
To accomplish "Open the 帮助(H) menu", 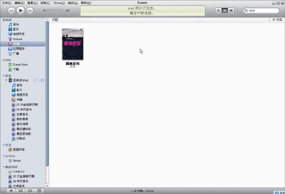I will (86, 3).
